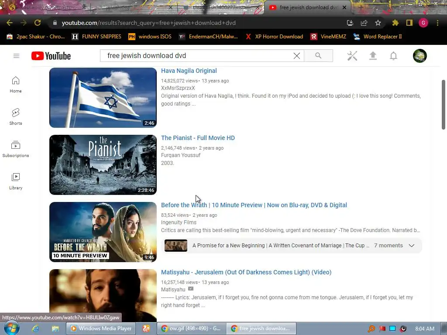Open the volume speaker icon in tray
447x335 pixels.
[403, 329]
